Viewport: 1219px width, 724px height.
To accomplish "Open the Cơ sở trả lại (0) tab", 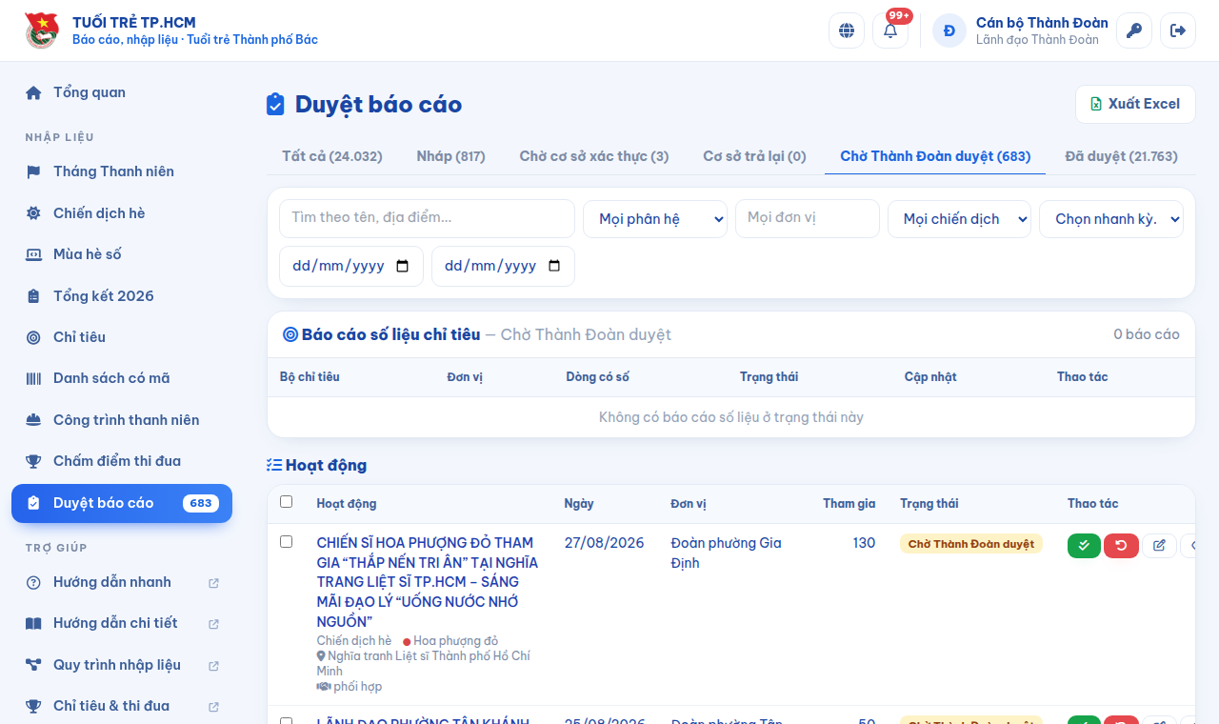I will click(754, 156).
